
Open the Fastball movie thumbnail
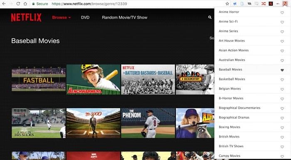(x=39, y=79)
